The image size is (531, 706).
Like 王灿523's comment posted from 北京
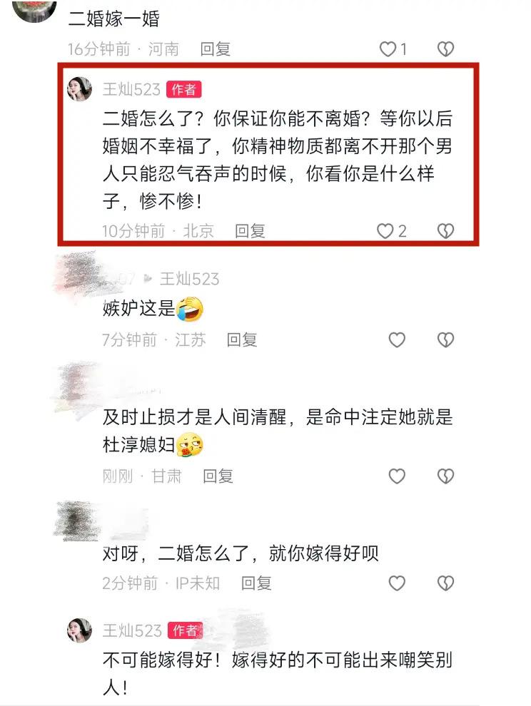(385, 232)
